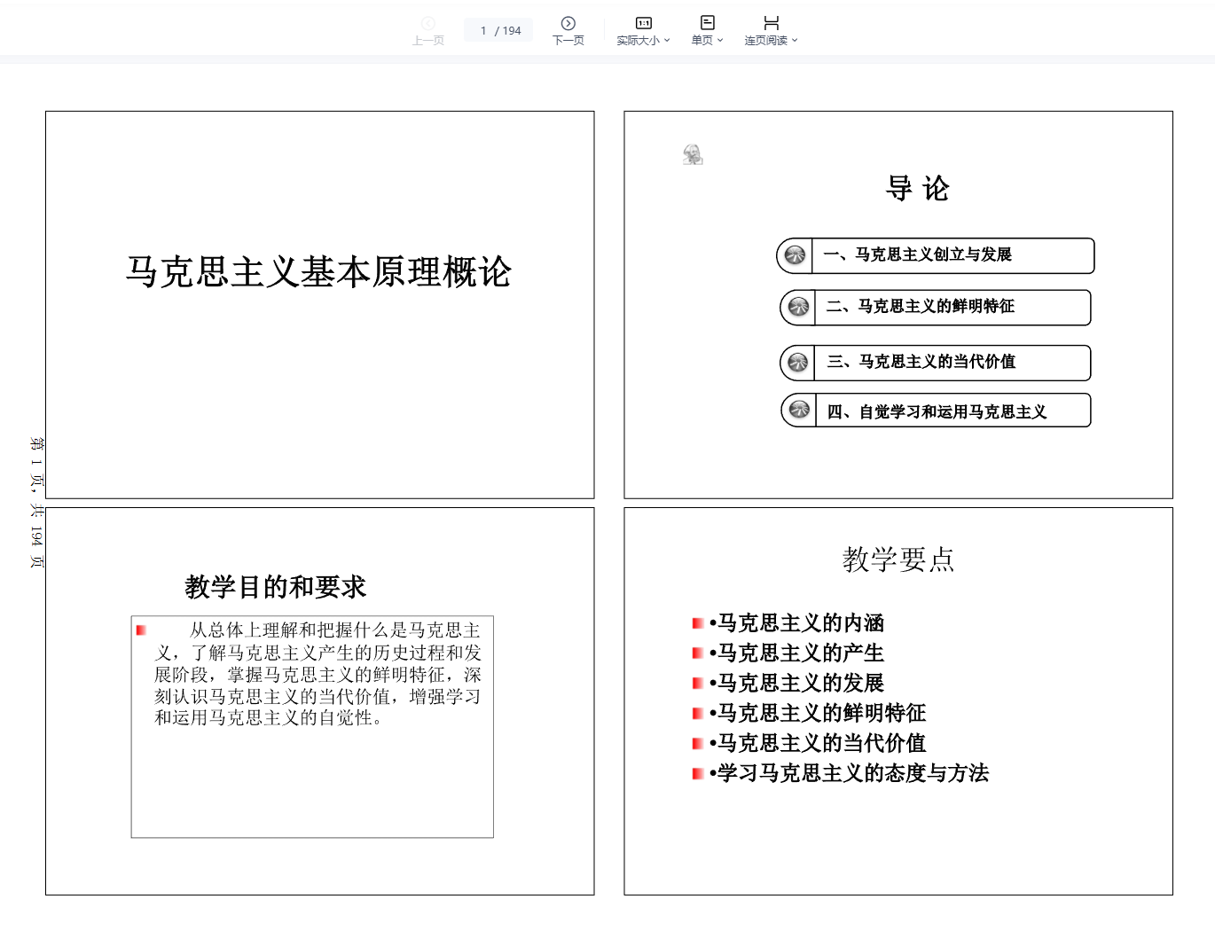The height and width of the screenshot is (931, 1215).
Task: Click the next page arrow icon
Action: click(568, 23)
